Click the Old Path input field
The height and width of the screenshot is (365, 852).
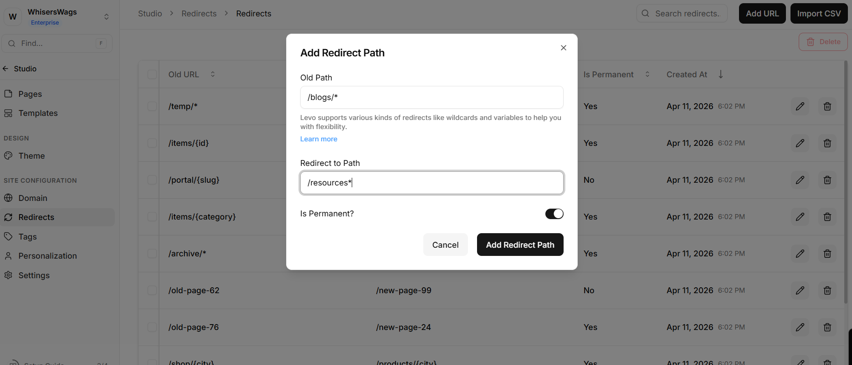[431, 97]
